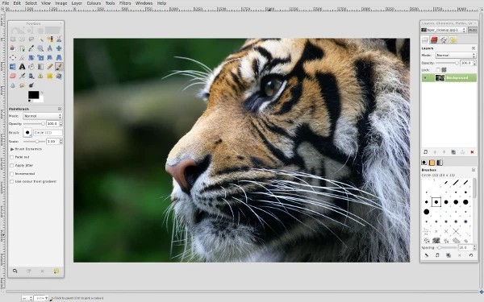Enable Use colour from gradient checkbox
Screen dimensions: 484x302
12,182
